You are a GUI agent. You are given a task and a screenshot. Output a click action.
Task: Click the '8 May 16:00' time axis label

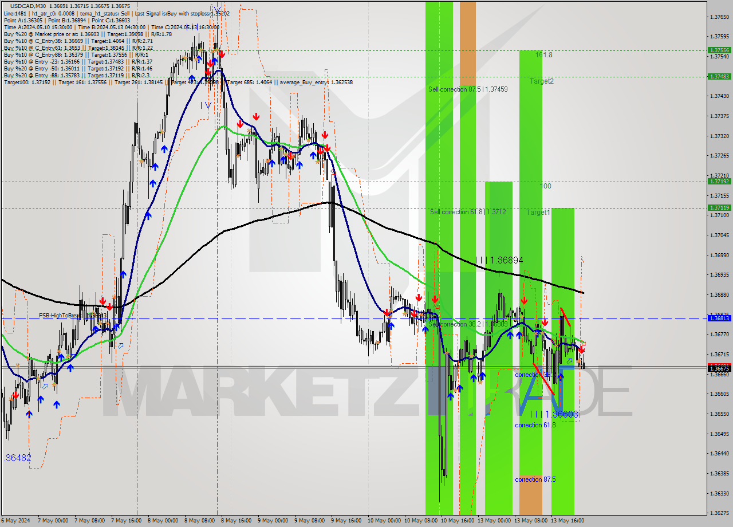click(x=237, y=521)
